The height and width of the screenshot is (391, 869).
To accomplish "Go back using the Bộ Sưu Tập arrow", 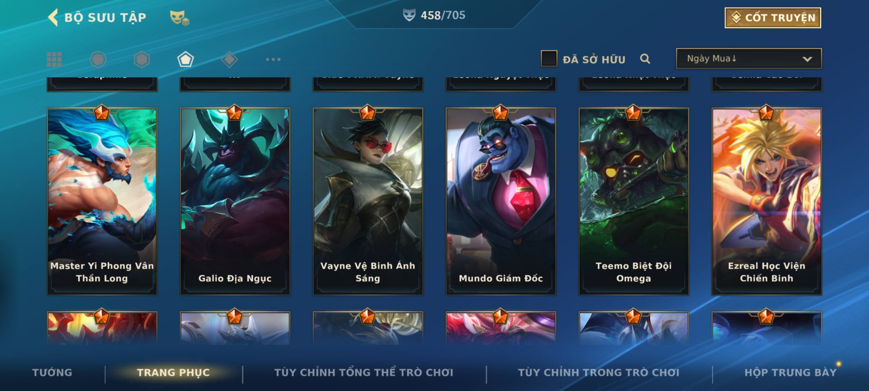I will tap(53, 18).
